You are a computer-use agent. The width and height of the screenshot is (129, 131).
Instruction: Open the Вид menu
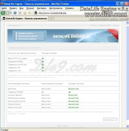tap(21, 8)
